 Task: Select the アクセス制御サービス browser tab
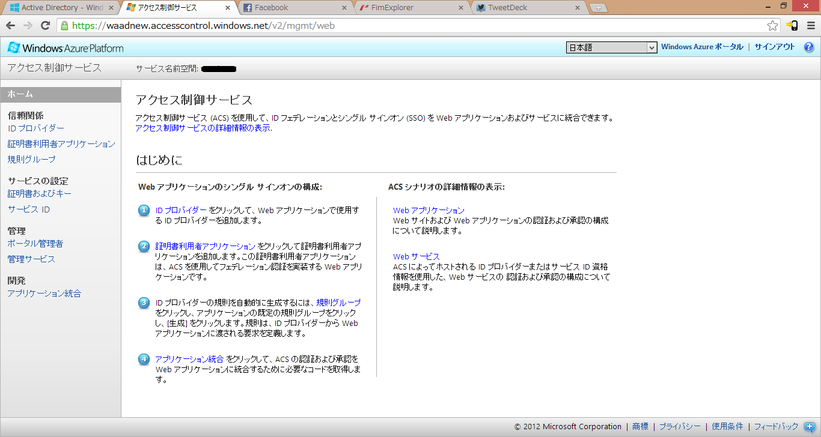tap(178, 8)
